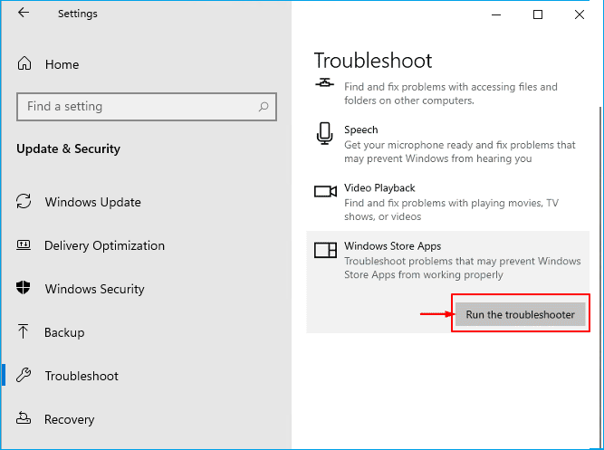
Task: Click the Speech microphone icon
Action: 324,134
